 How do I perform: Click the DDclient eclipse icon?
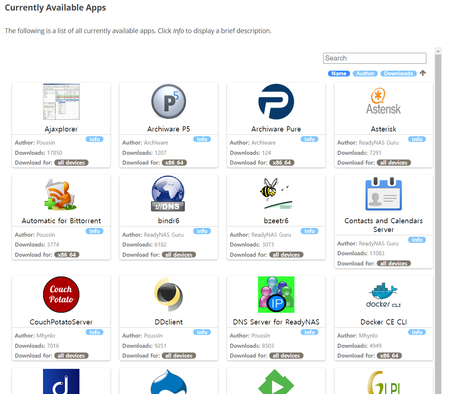169,295
